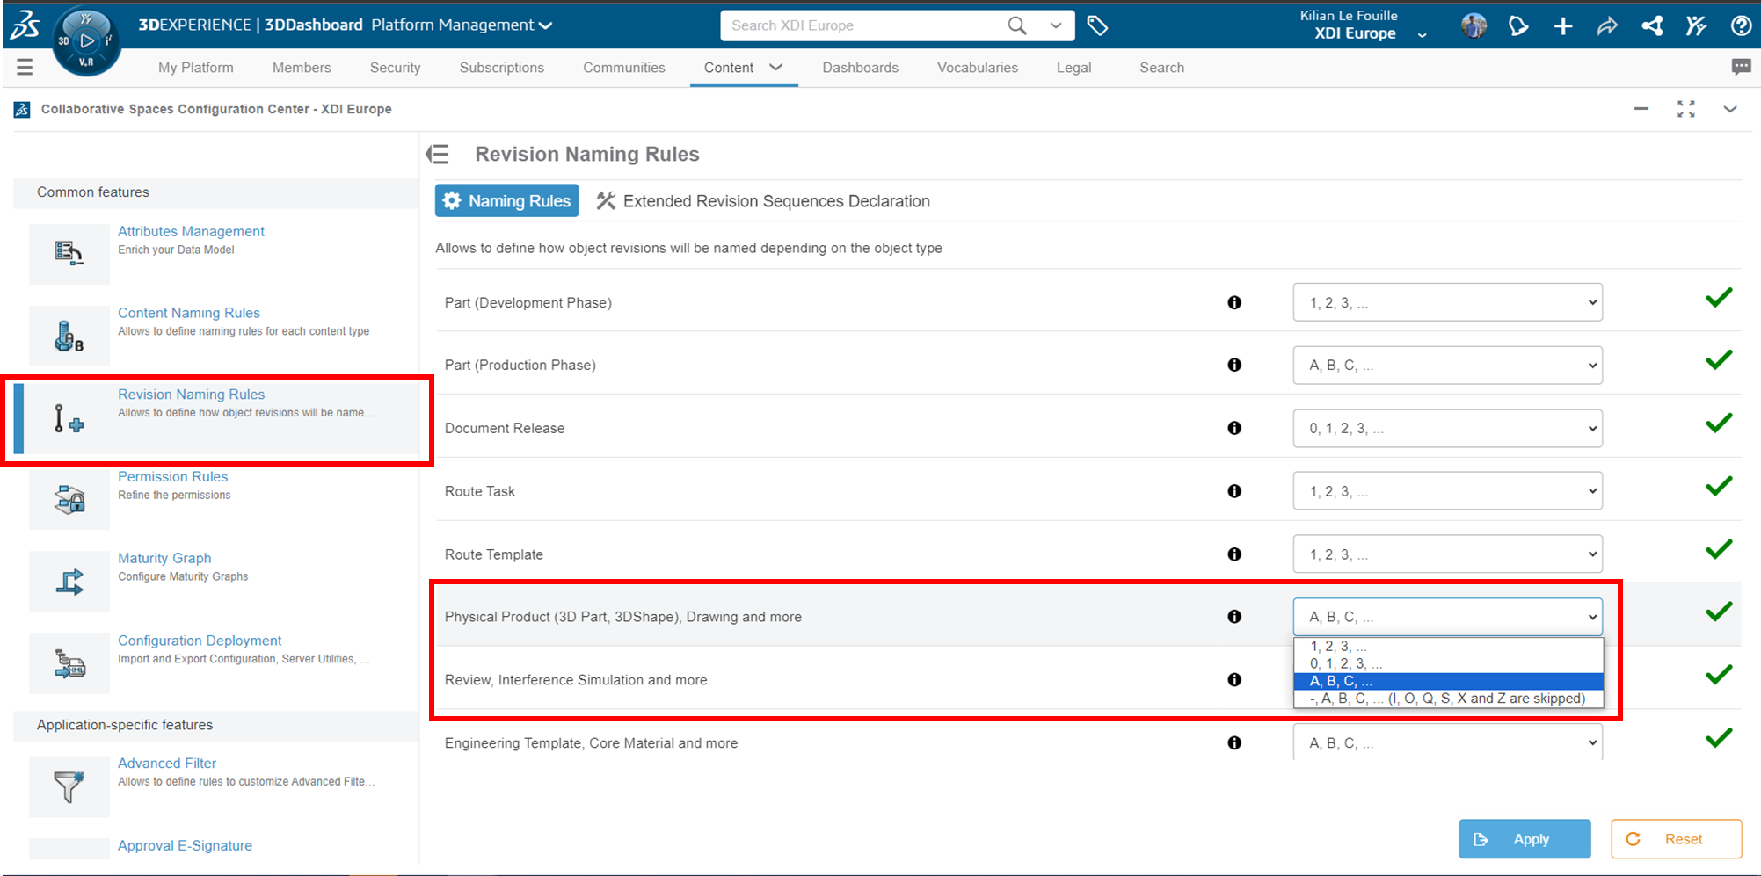
Task: Open Part (Production Phase) revision dropdown
Action: pyautogui.click(x=1447, y=366)
